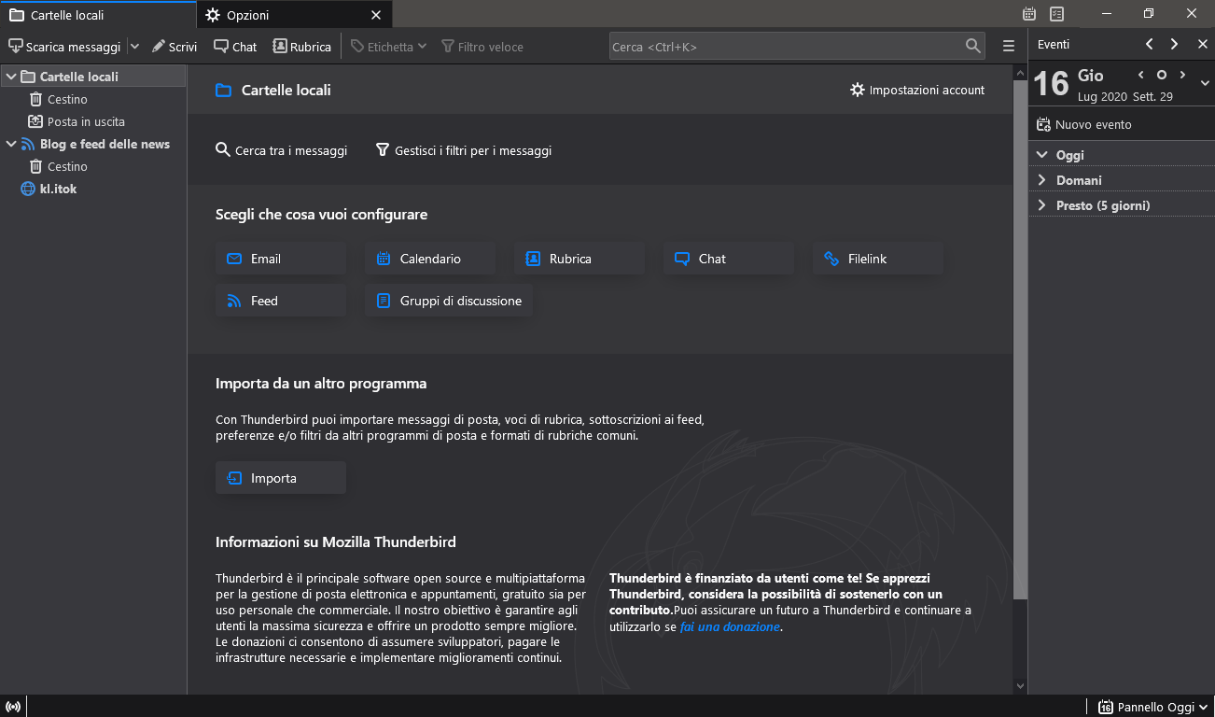
Task: Jump to today with circle icon
Action: coord(1162,75)
